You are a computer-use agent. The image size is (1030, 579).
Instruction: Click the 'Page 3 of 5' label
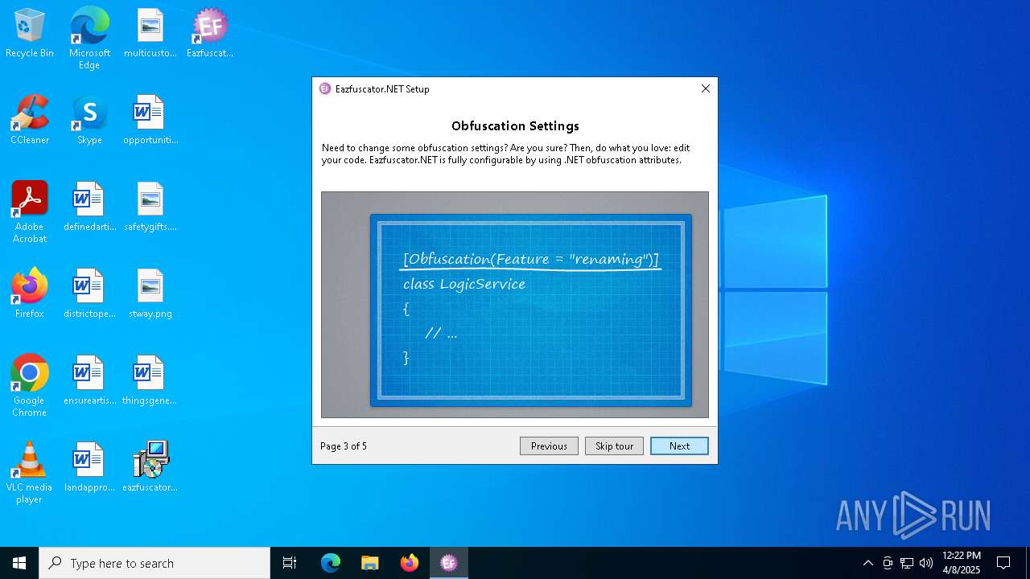pos(344,446)
